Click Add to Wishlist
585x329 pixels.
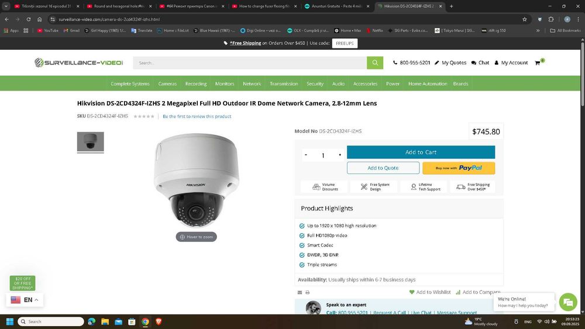point(430,293)
